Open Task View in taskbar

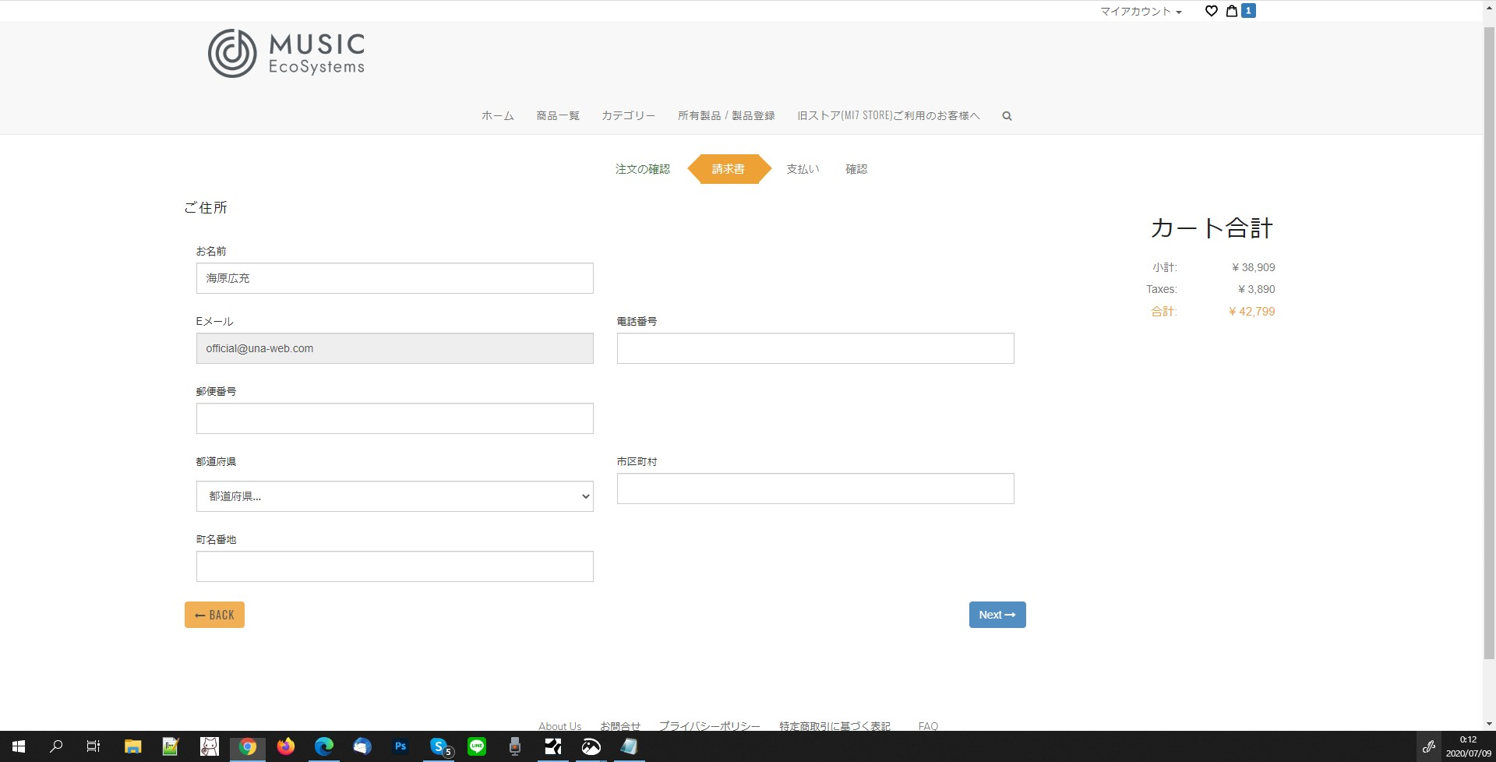point(93,746)
